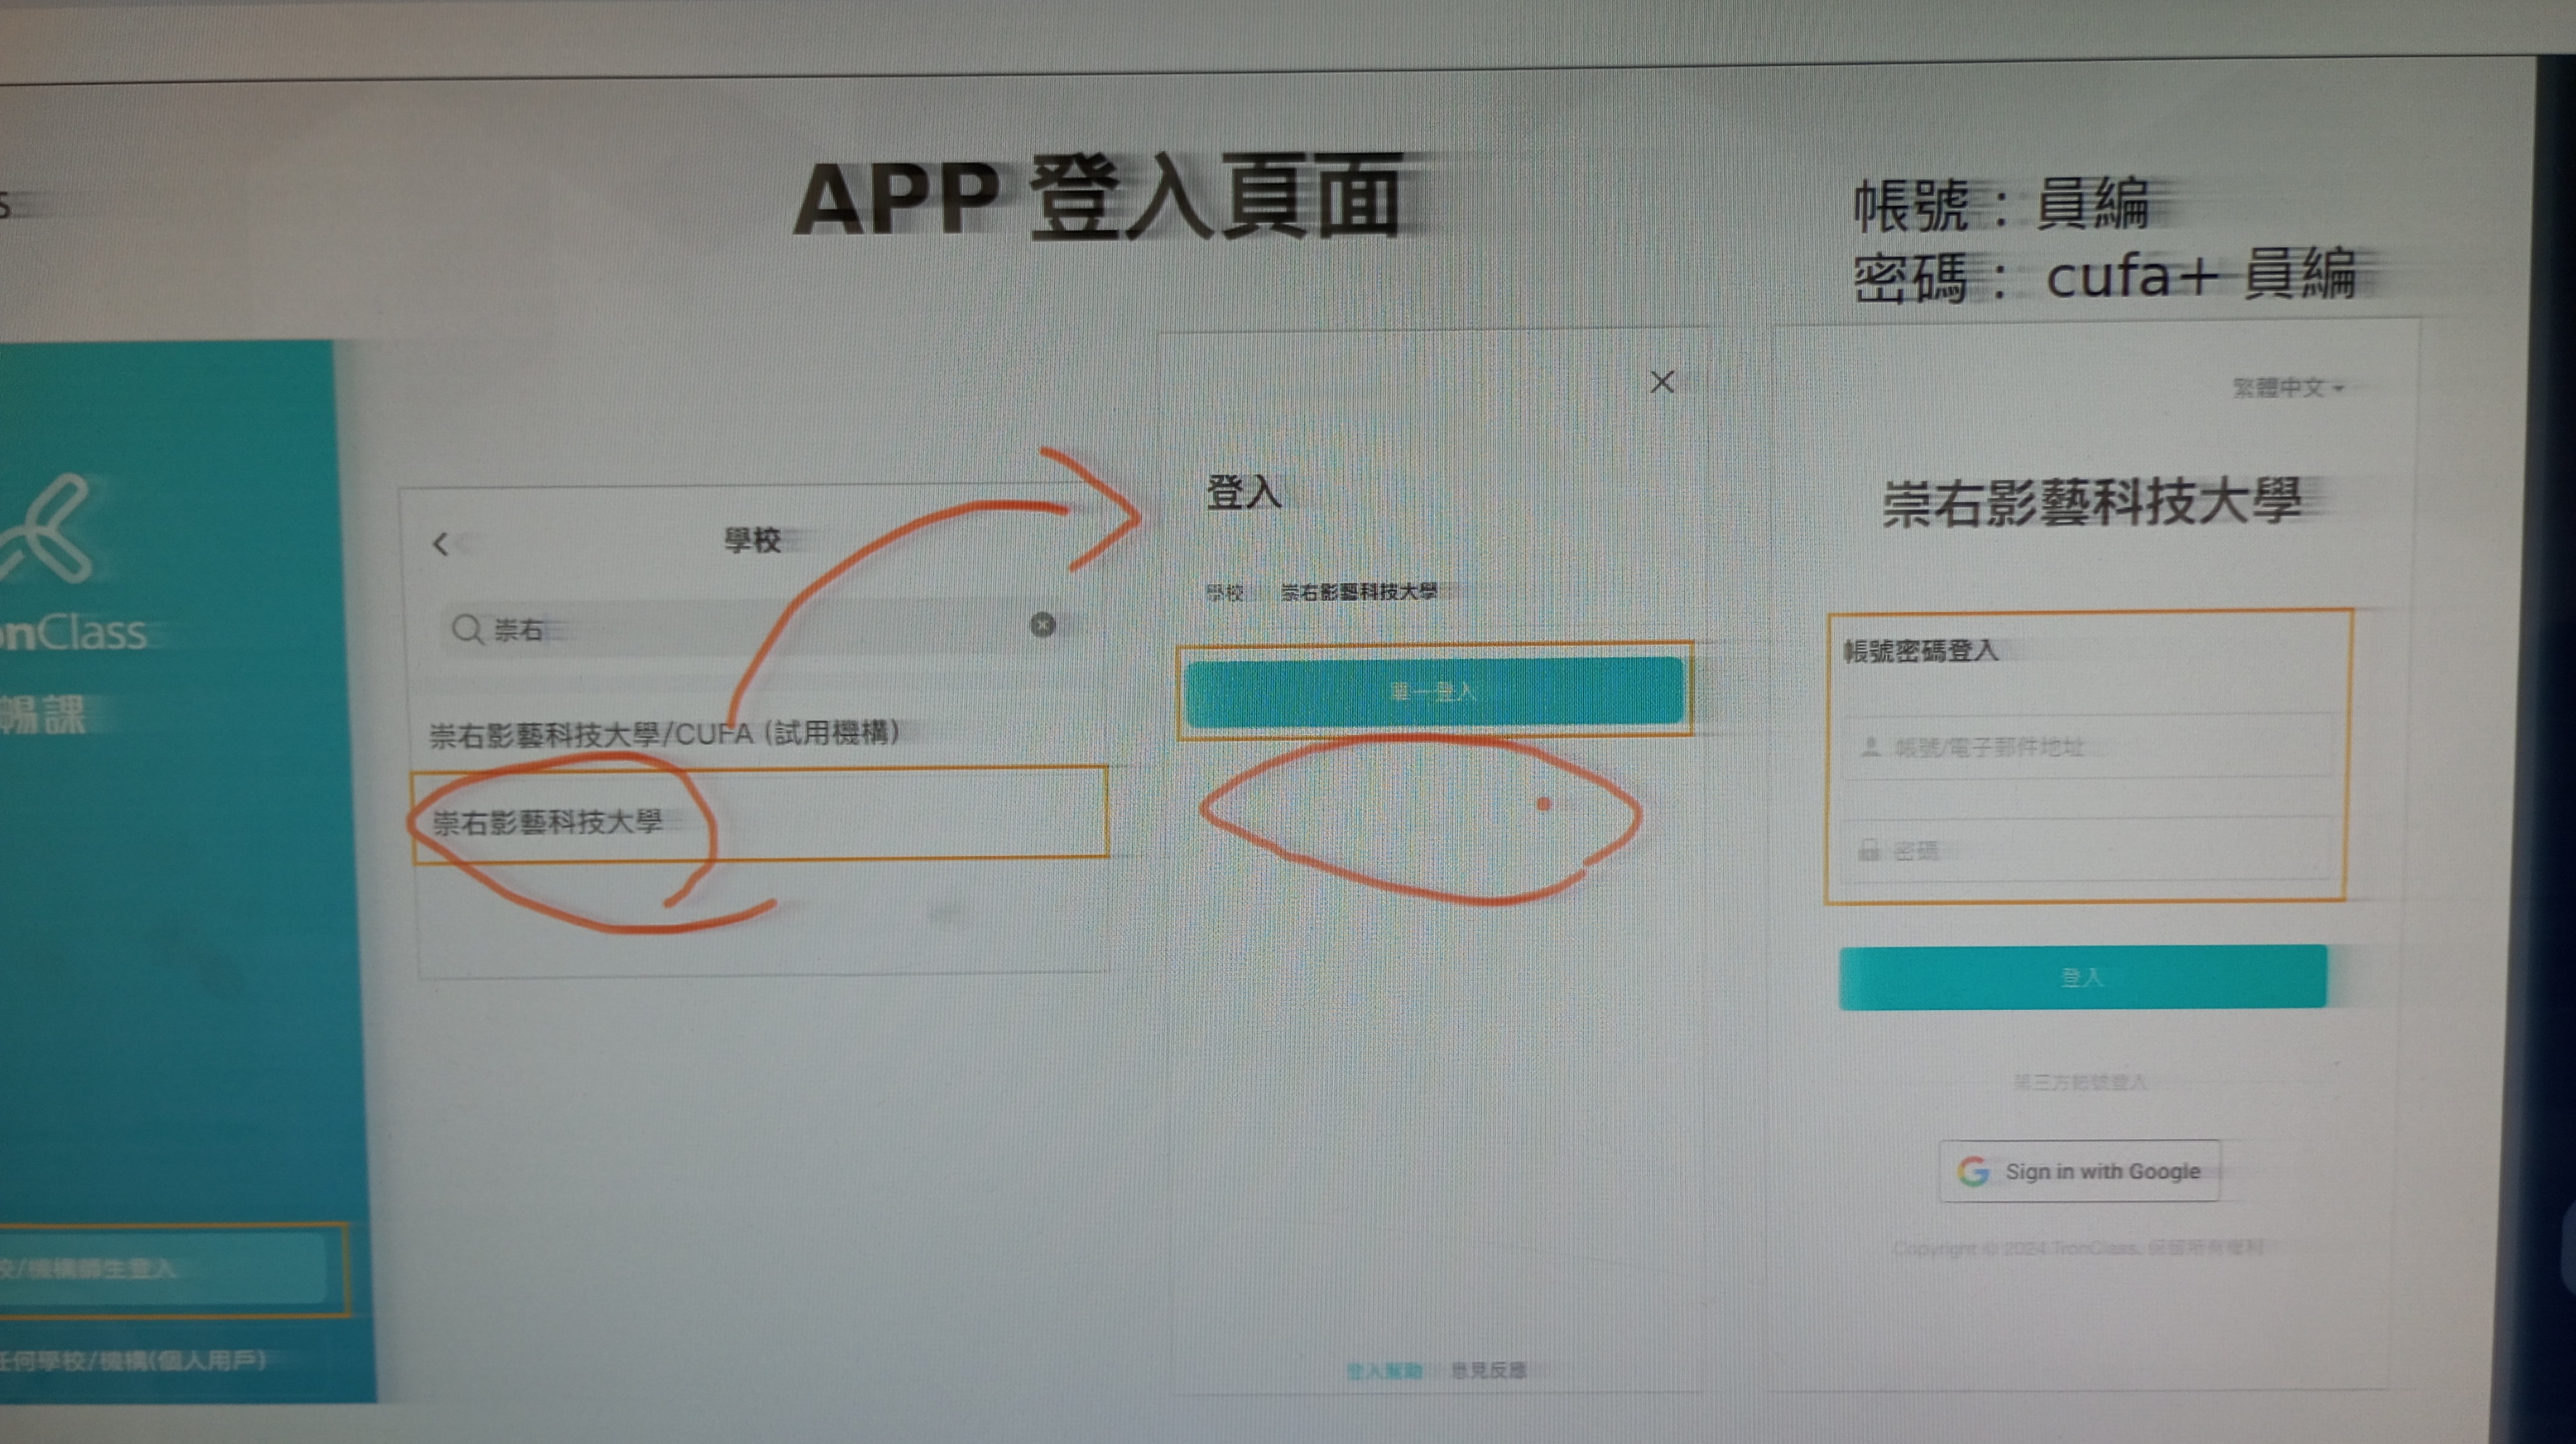The image size is (2576, 1444).
Task: Open the 意見反應 link
Action: click(1489, 1370)
